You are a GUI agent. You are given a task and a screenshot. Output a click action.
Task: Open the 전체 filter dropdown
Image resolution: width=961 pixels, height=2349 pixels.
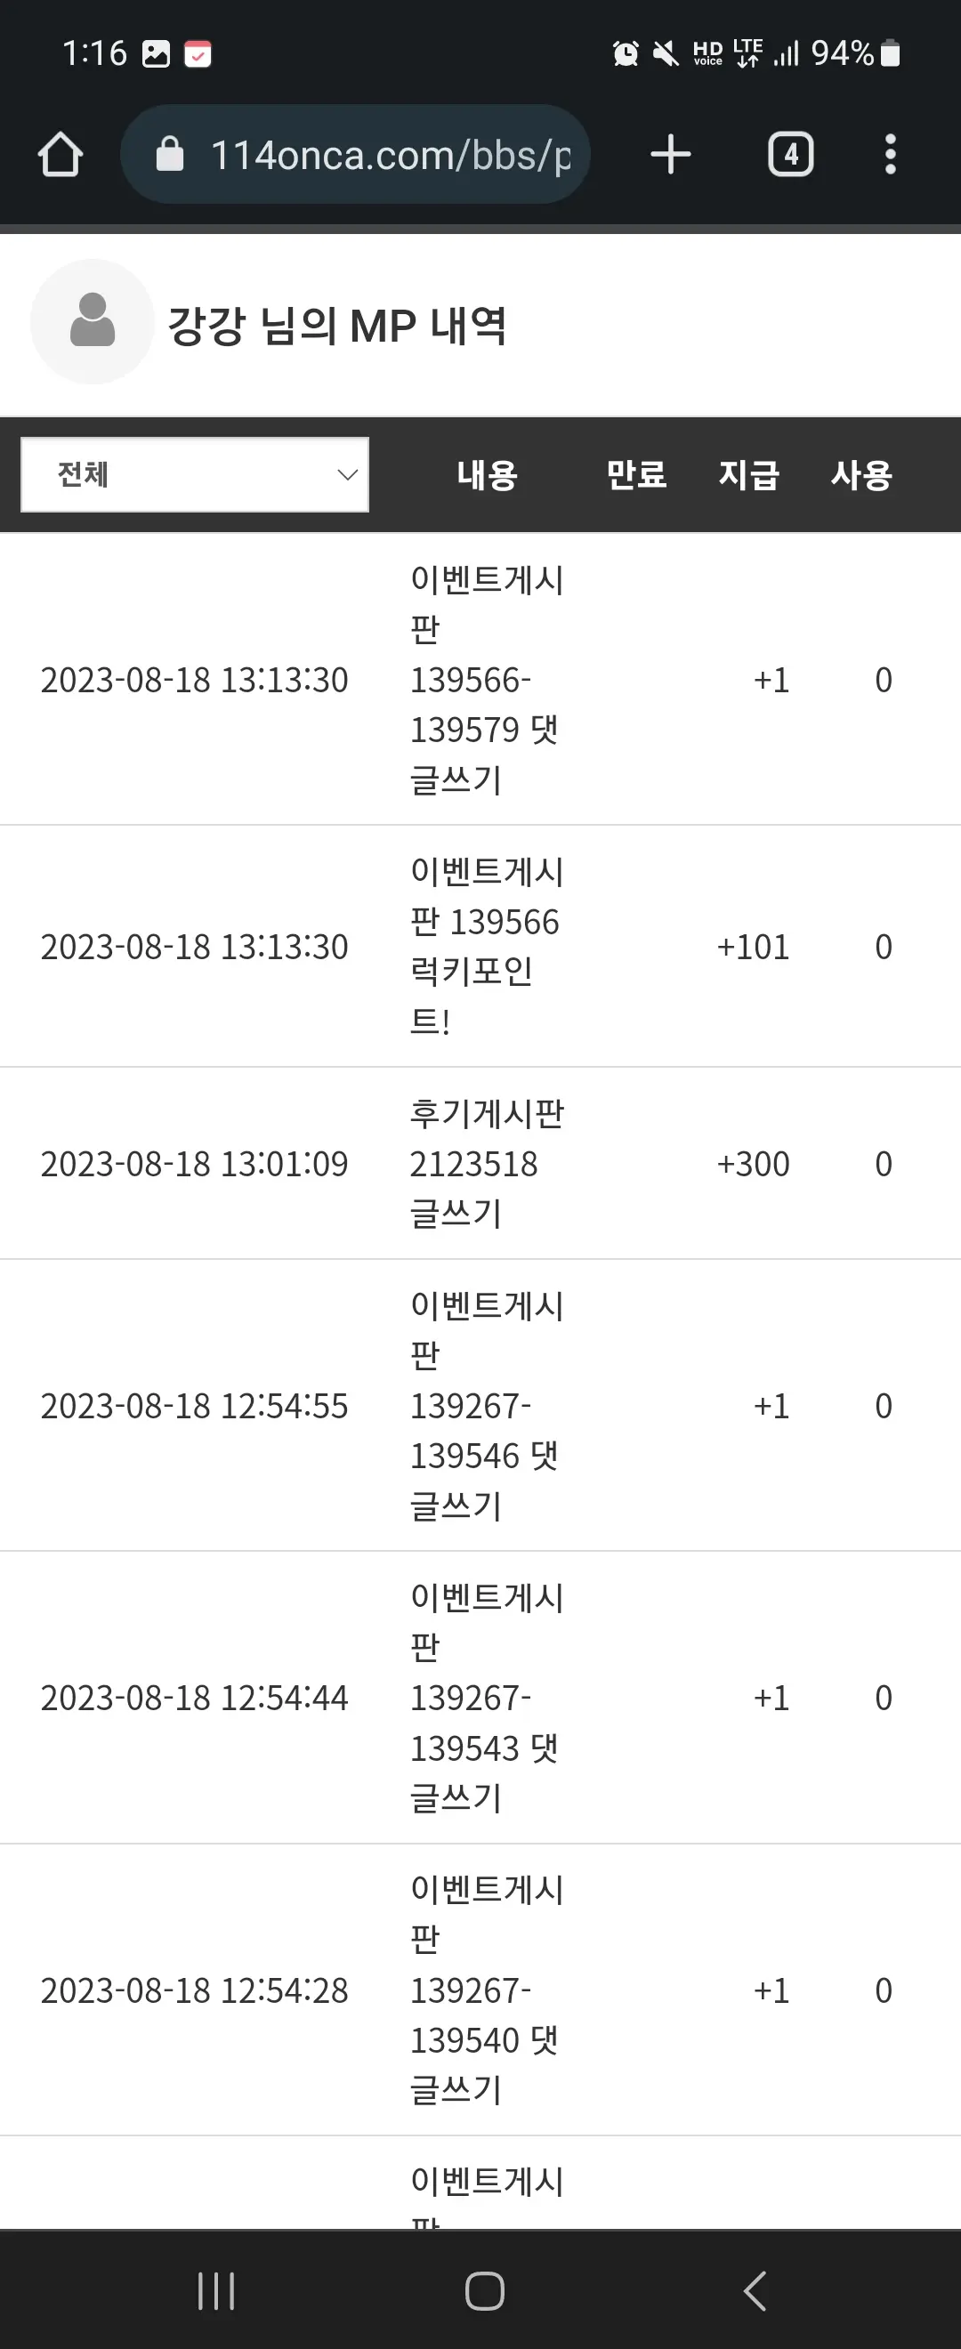point(194,474)
